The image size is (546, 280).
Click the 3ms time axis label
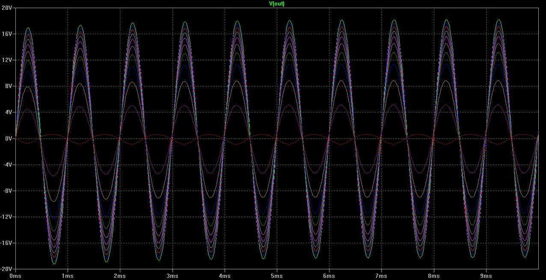click(172, 276)
